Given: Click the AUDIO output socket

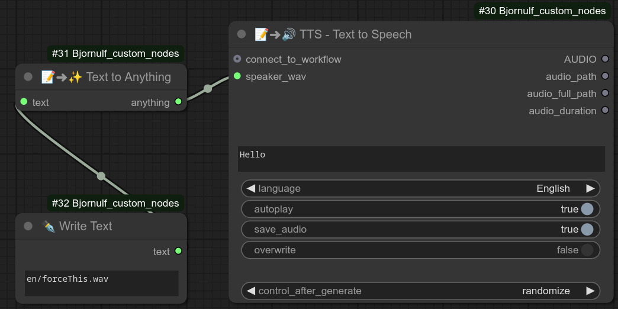Looking at the screenshot, I should tap(605, 59).
